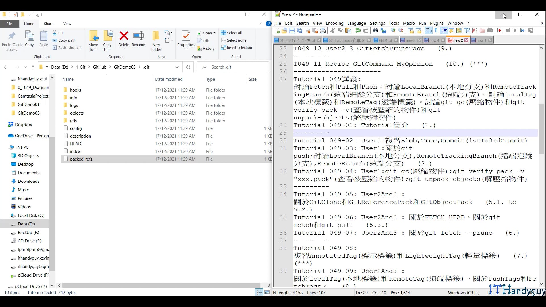Click the Undo arrow in Notepad++ toolbar

(358, 30)
